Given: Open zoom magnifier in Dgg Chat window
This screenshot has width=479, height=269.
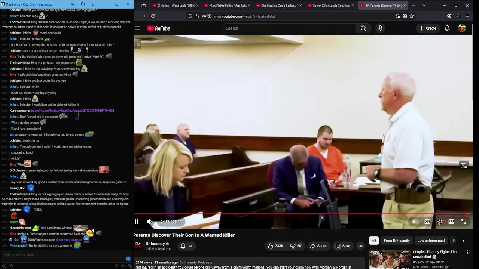Looking at the screenshot, I should 73,4.
